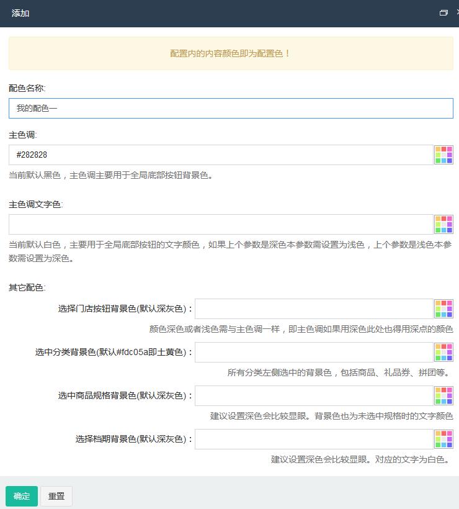This screenshot has height=509, width=459.
Task: Click the restore window icon in title bar
Action: click(x=443, y=13)
